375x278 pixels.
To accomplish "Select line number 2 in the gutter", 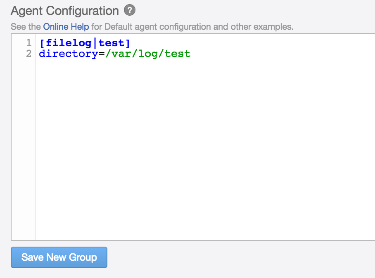I will coord(28,54).
